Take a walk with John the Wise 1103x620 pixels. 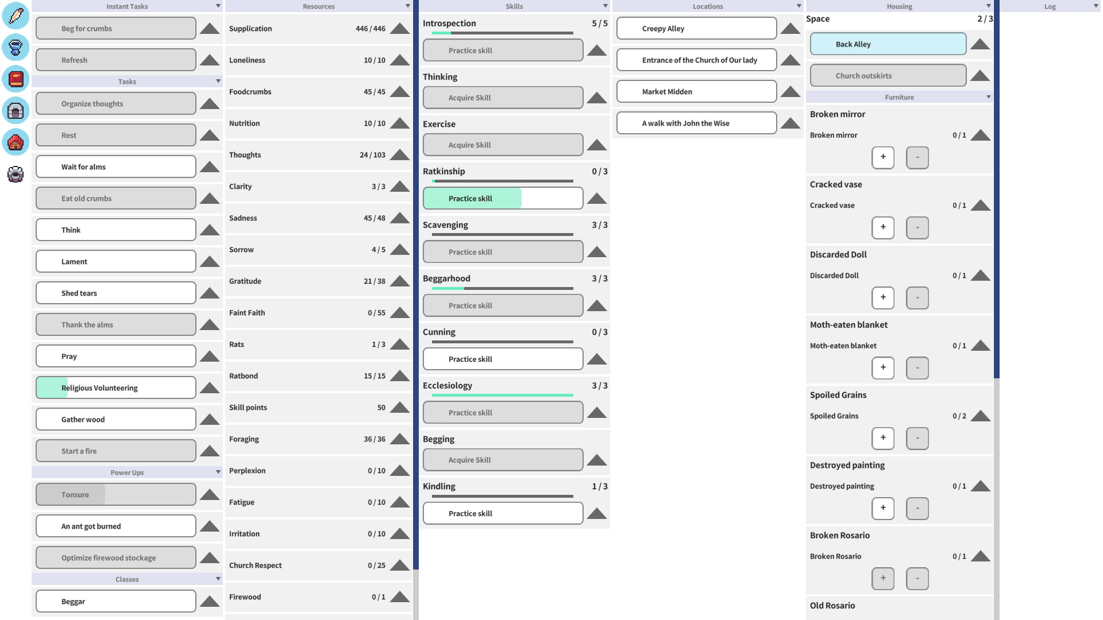click(697, 123)
